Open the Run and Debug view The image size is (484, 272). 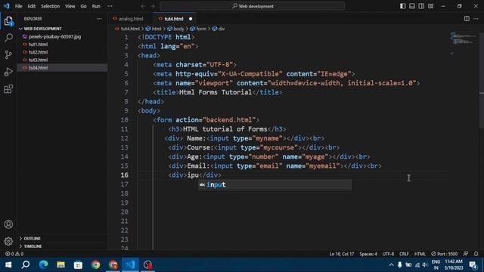click(x=8, y=72)
